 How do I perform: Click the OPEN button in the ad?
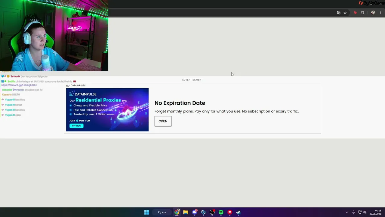pyautogui.click(x=163, y=121)
